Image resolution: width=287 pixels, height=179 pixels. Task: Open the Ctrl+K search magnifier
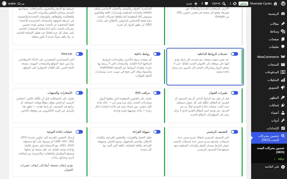[224, 4]
